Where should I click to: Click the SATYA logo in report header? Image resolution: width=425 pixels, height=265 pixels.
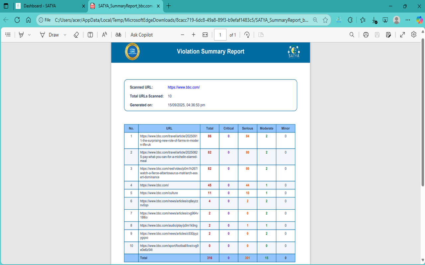pyautogui.click(x=294, y=52)
